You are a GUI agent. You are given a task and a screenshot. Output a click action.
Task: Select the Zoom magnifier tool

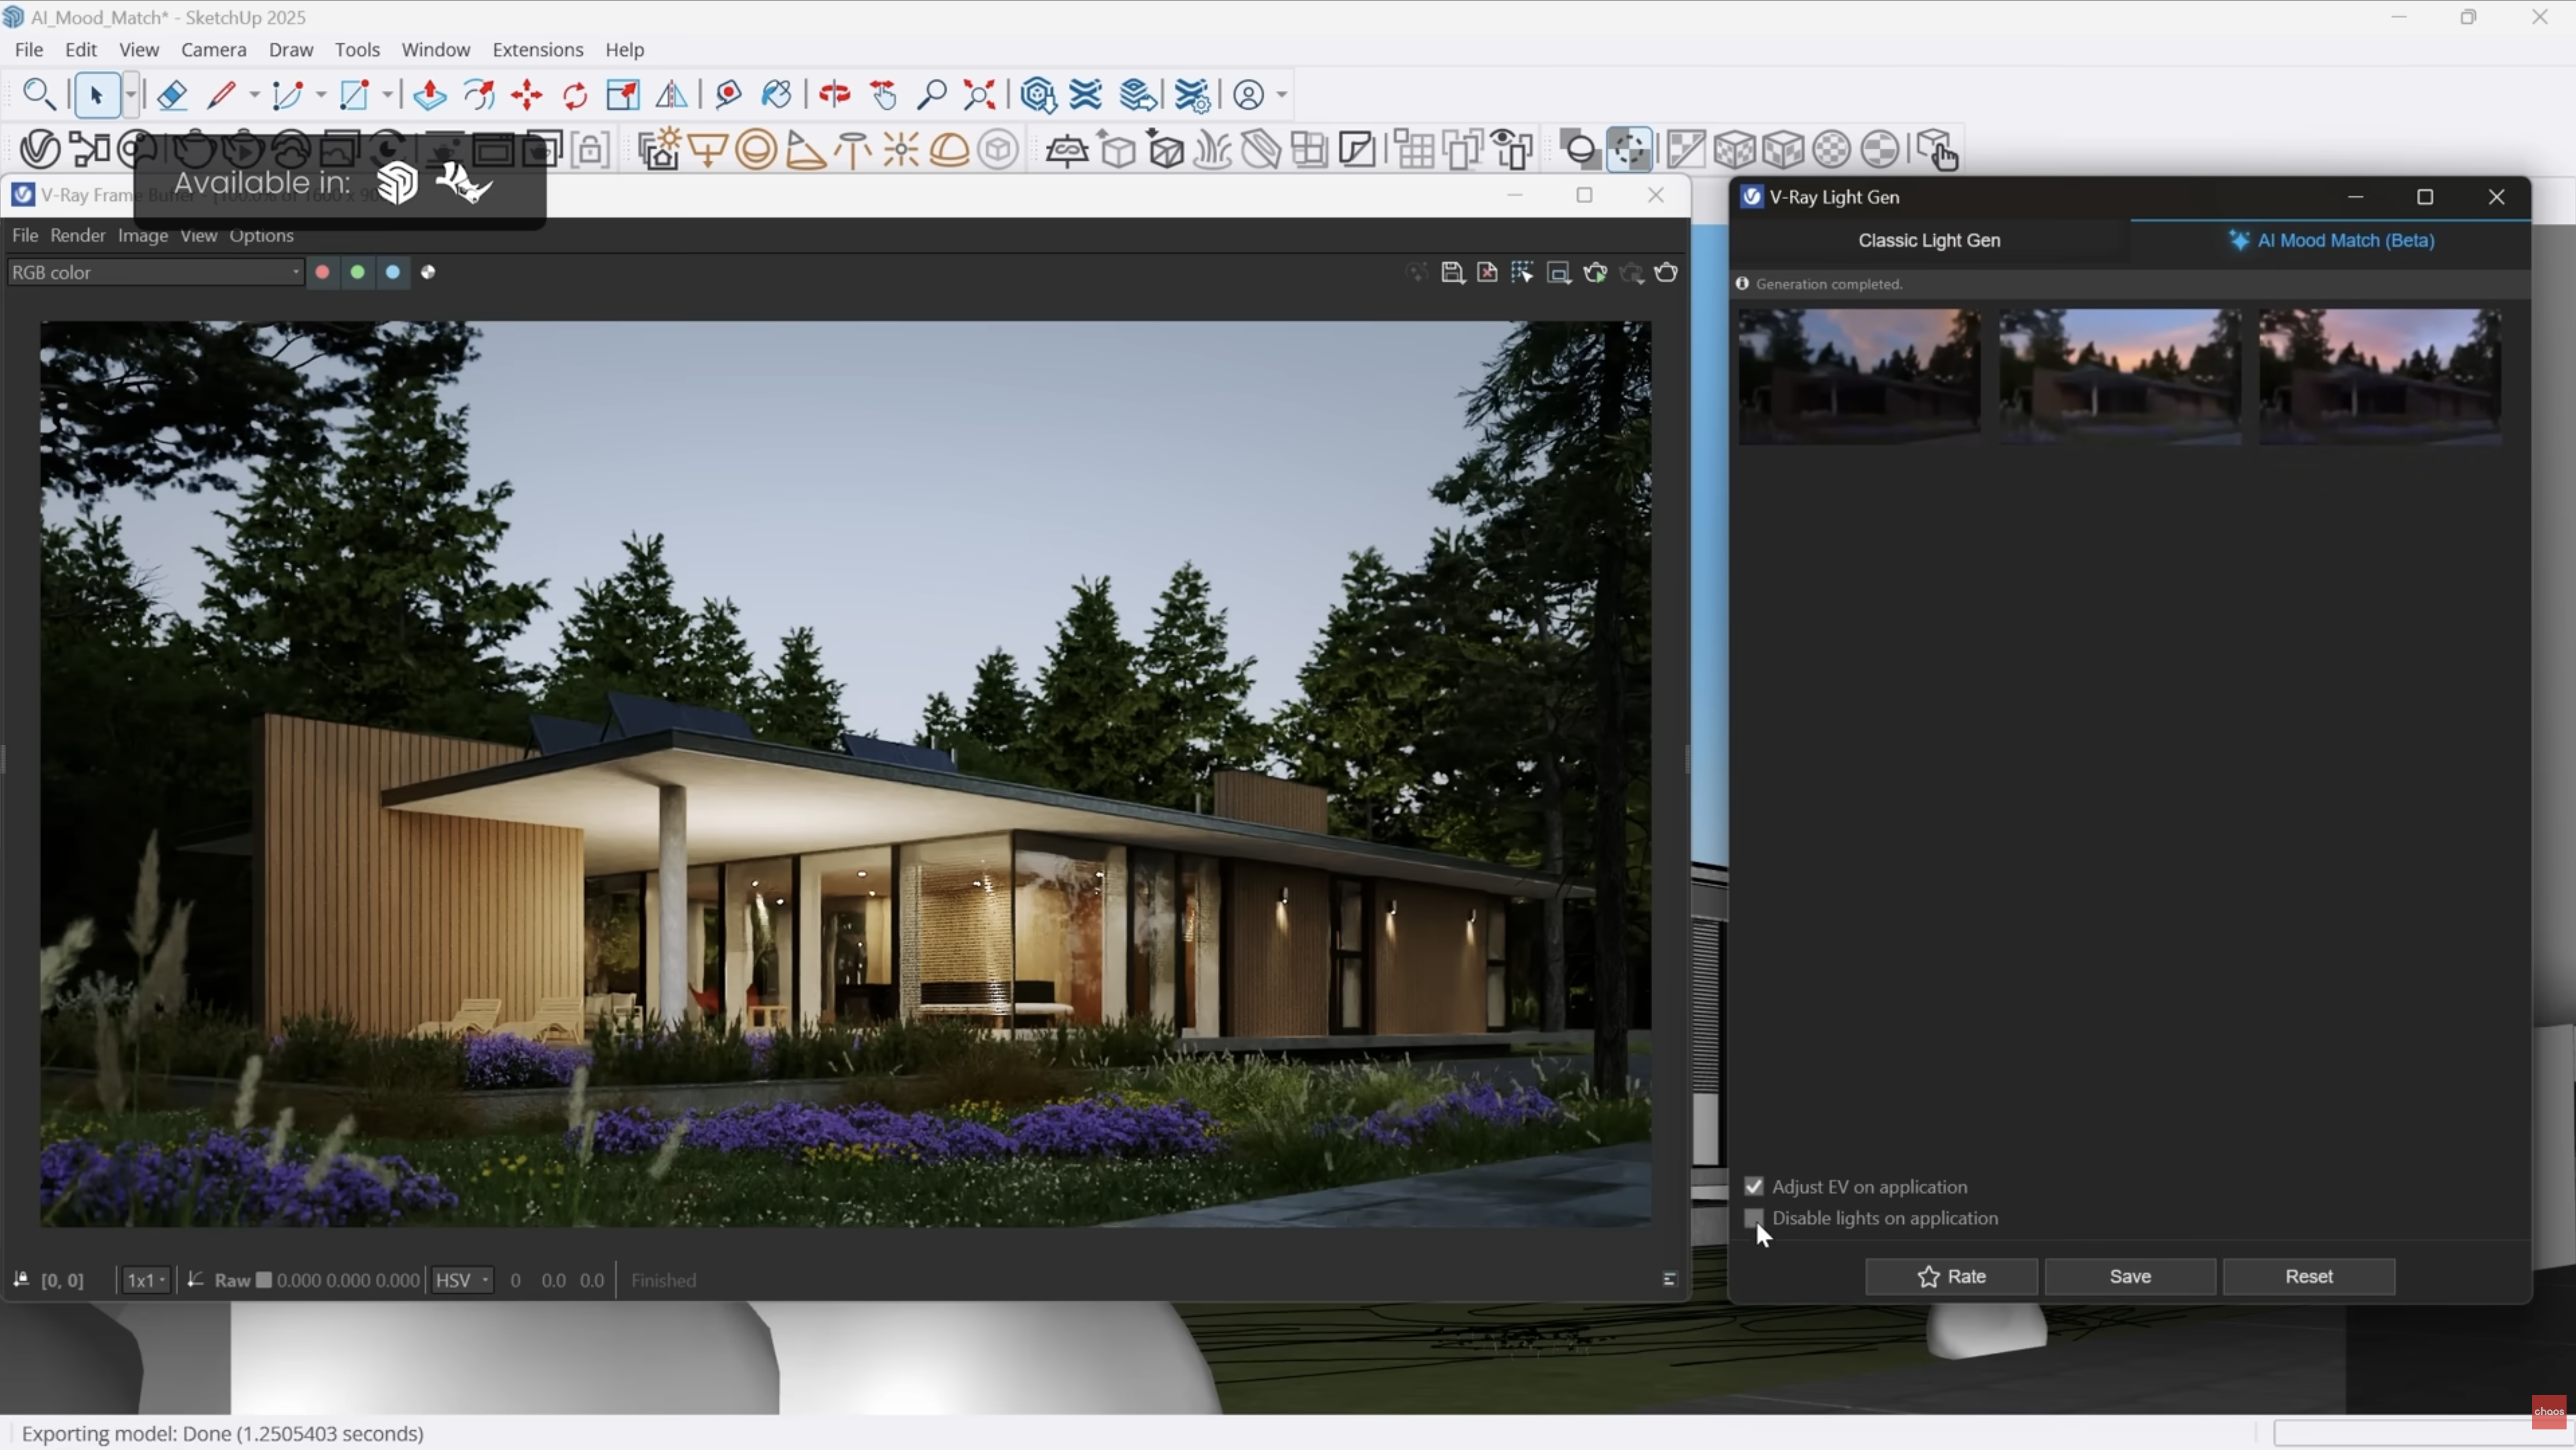point(931,95)
